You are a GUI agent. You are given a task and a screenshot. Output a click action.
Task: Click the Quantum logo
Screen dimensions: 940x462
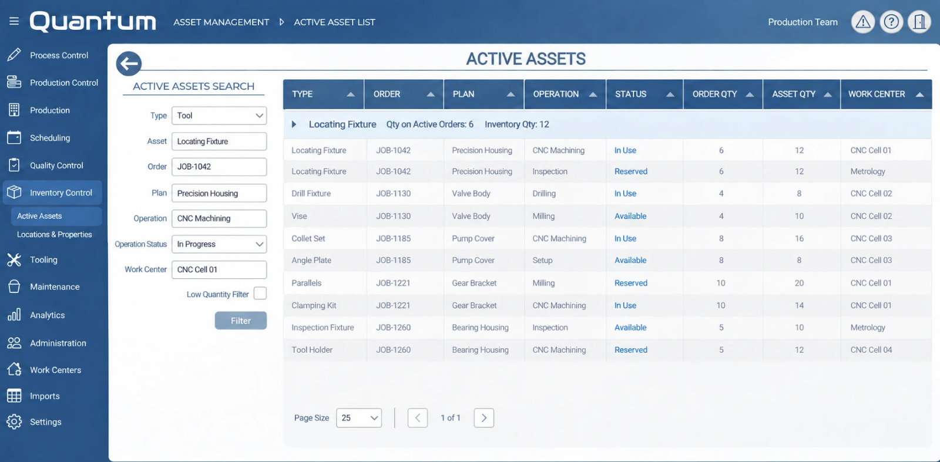[x=93, y=22]
